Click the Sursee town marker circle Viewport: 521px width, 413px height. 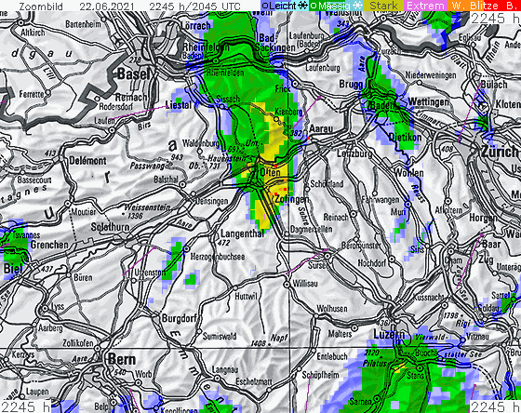click(327, 256)
